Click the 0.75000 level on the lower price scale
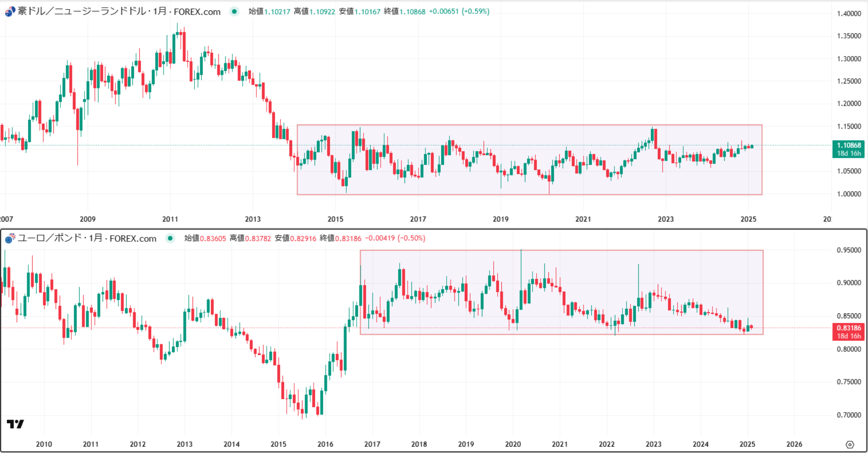 tap(849, 382)
